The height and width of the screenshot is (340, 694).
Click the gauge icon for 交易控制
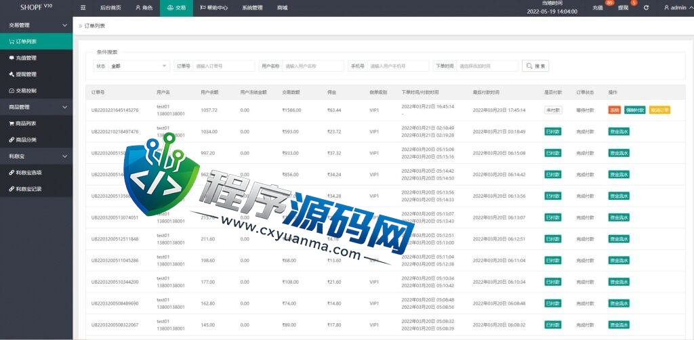click(x=12, y=91)
